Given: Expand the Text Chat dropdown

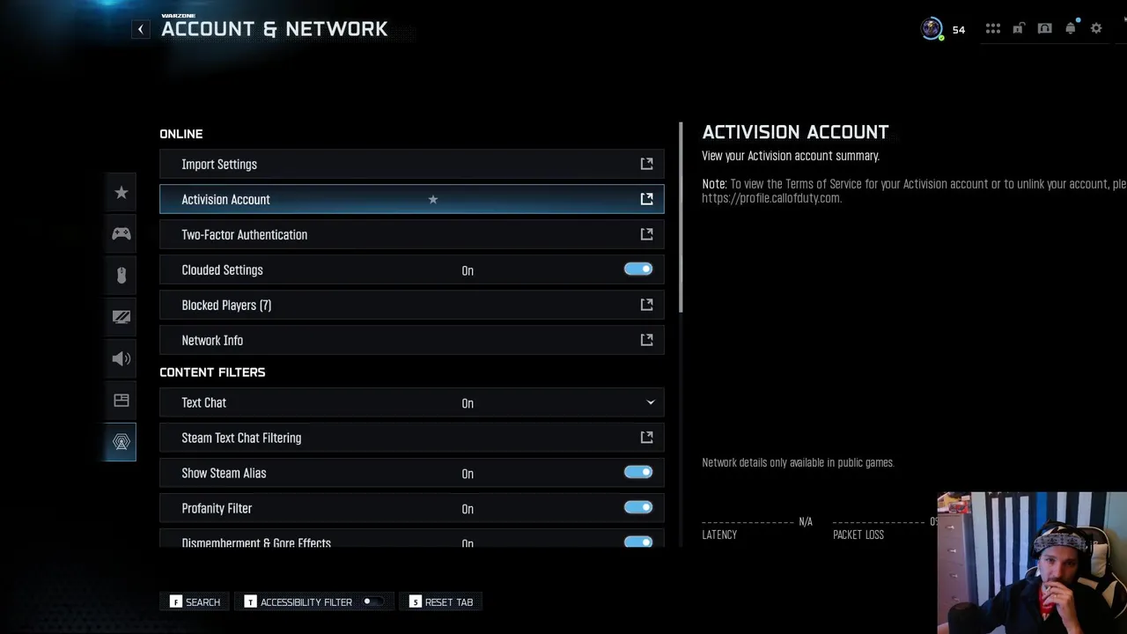Looking at the screenshot, I should pyautogui.click(x=651, y=402).
